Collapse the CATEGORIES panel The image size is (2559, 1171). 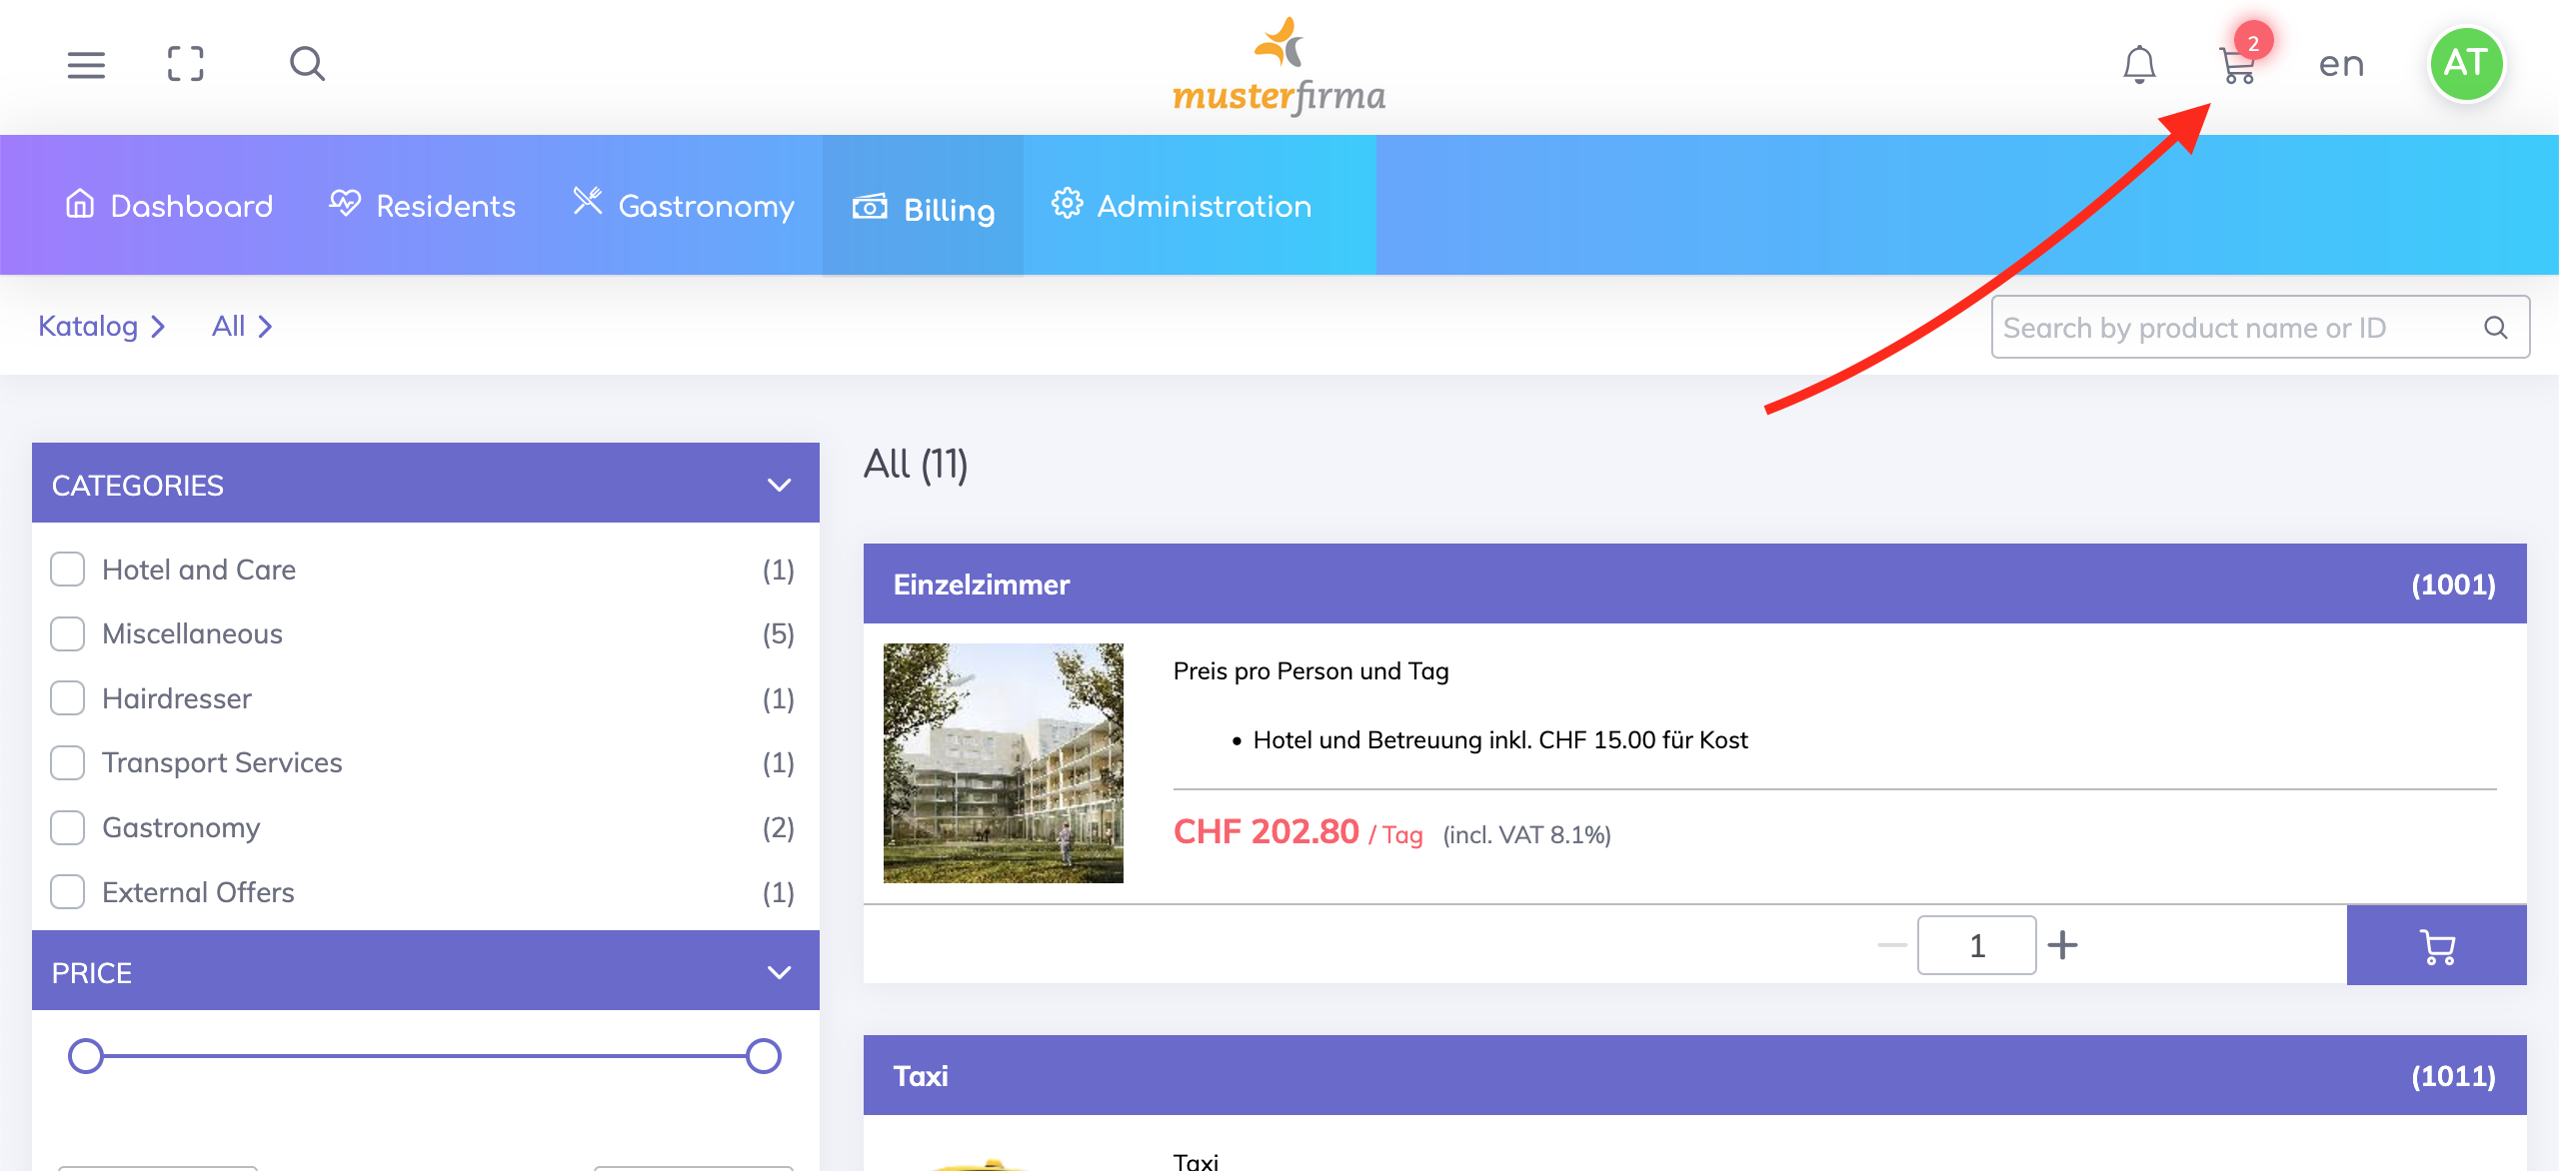tap(779, 486)
